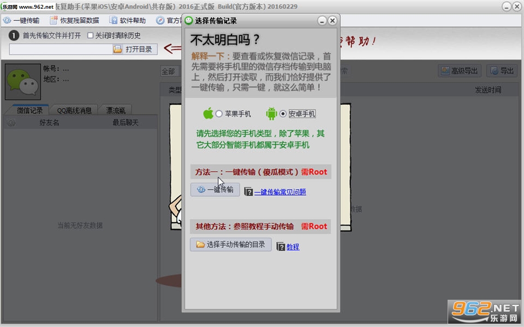
Task: Close the main application window
Action: pyautogui.click(x=517, y=7)
